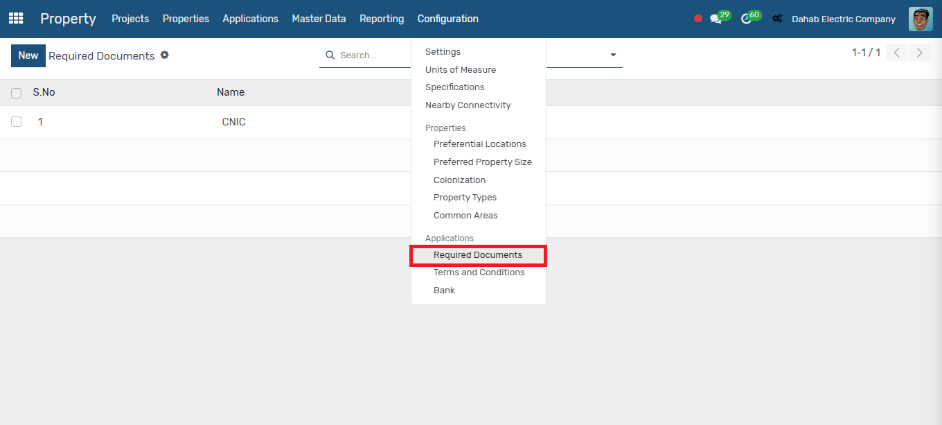Focus the Search input field
The height and width of the screenshot is (425, 942).
click(374, 55)
